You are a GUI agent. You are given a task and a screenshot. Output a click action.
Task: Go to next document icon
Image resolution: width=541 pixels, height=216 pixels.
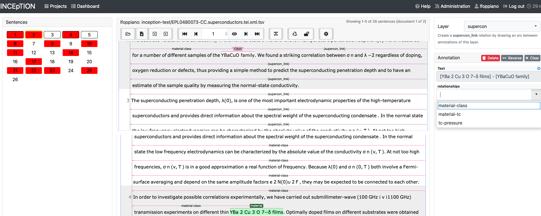pos(166,34)
